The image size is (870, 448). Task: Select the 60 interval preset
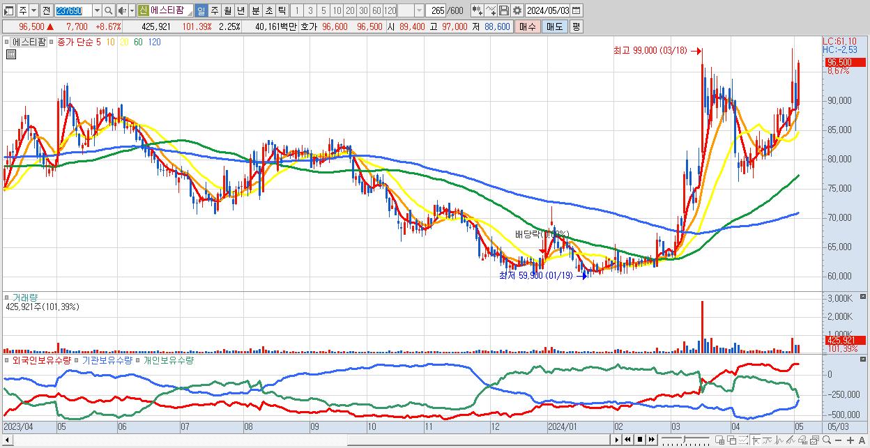click(x=376, y=10)
